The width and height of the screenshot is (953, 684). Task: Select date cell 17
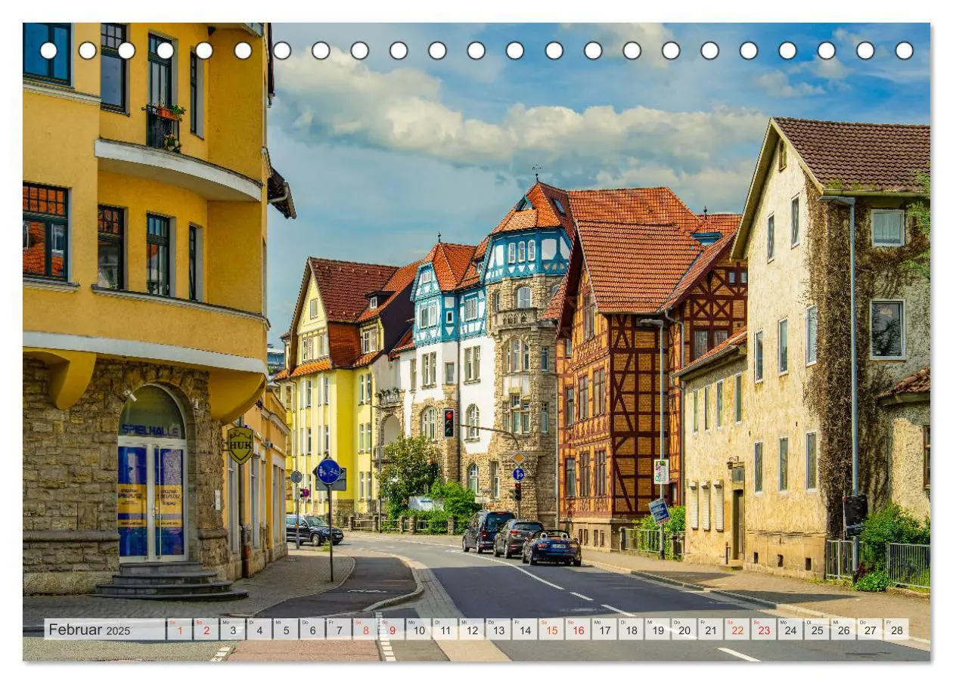(604, 629)
